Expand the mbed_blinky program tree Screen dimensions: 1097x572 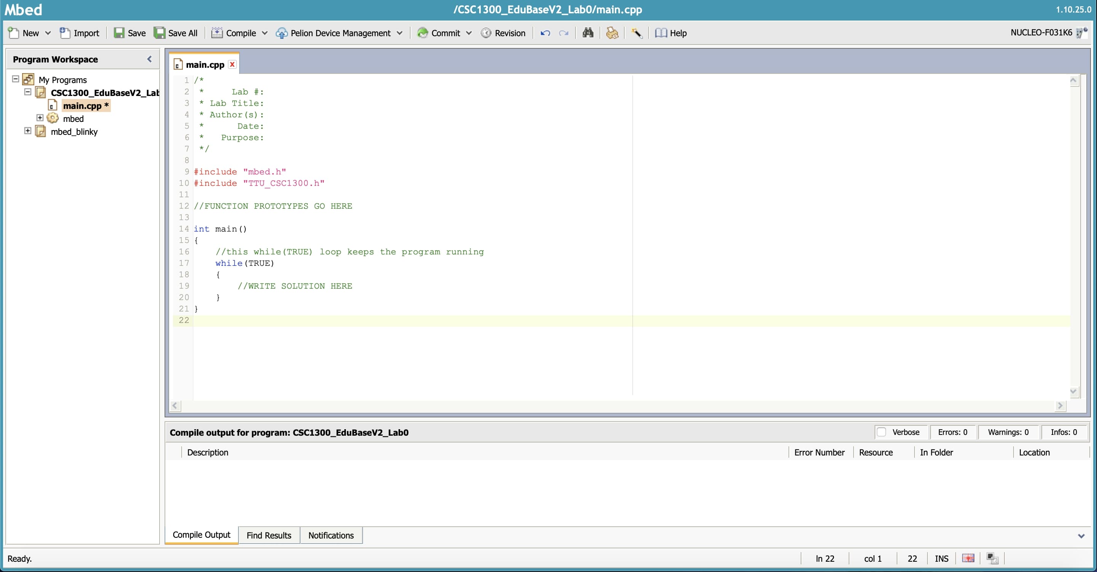pos(28,131)
